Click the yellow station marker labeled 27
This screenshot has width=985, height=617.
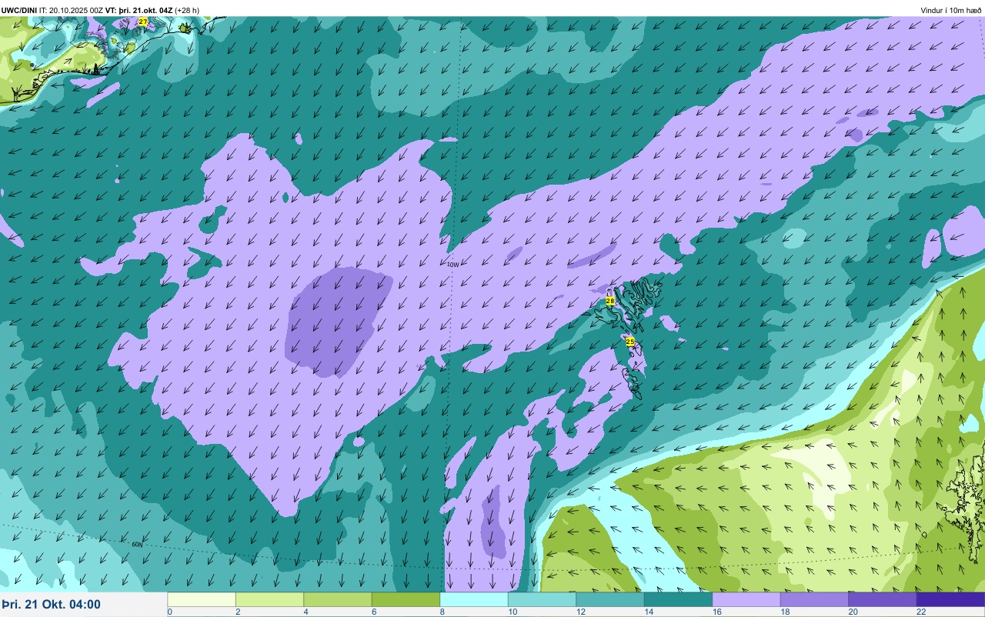pyautogui.click(x=143, y=22)
